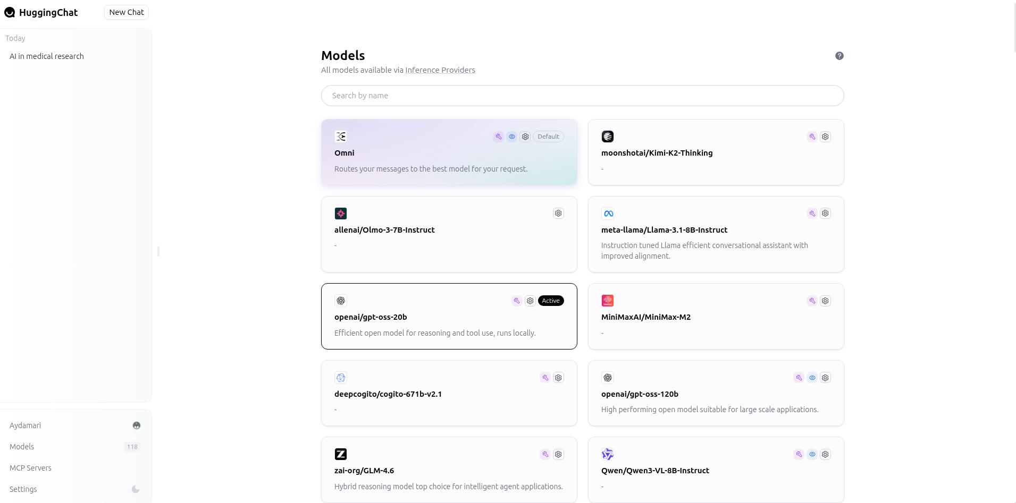Screen dimensions: 1016x503
Task: Click the tools icon on gpt-oss-120b
Action: point(799,378)
